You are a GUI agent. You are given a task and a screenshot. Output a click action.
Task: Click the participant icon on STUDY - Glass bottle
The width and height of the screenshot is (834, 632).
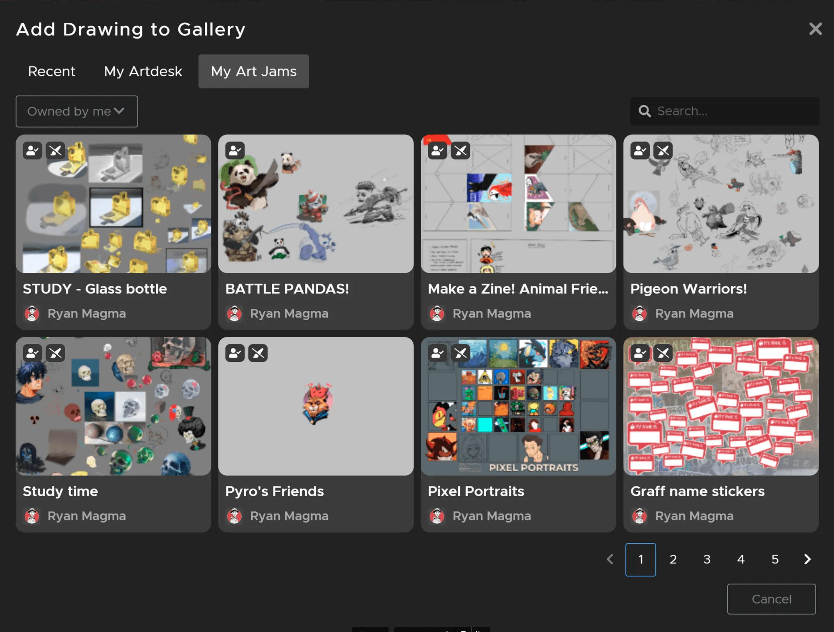(x=32, y=151)
